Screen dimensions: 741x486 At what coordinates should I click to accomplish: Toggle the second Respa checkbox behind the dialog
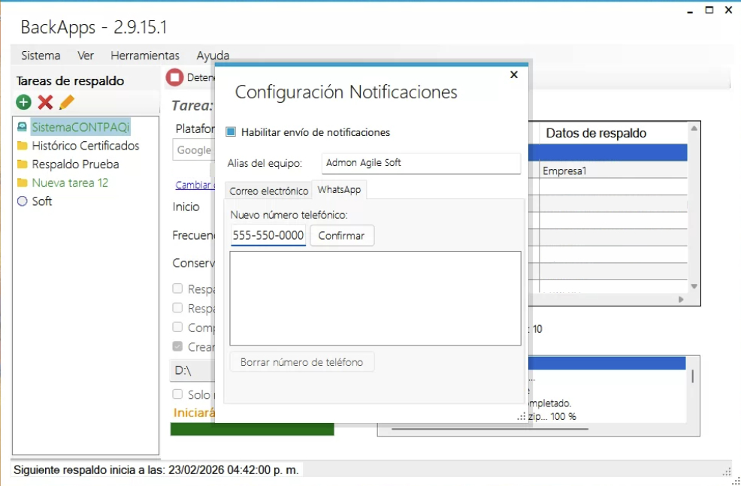[177, 308]
